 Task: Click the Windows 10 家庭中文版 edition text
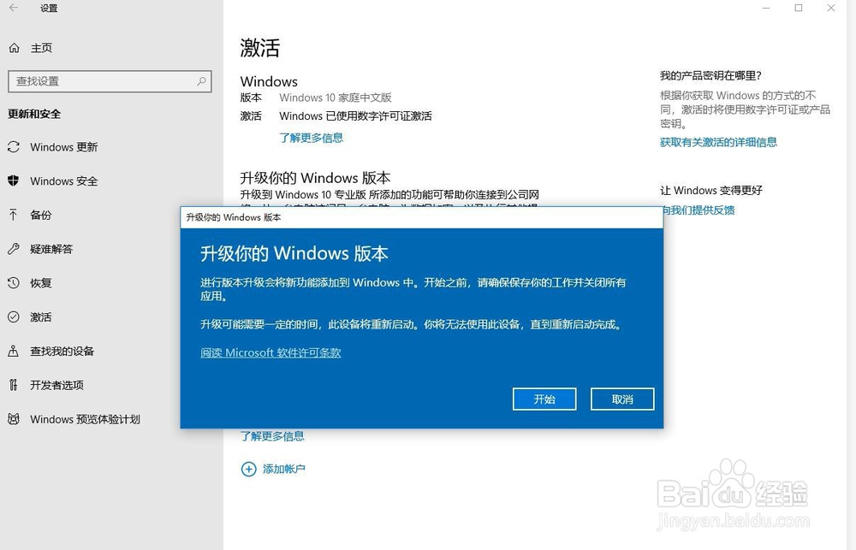click(x=336, y=98)
